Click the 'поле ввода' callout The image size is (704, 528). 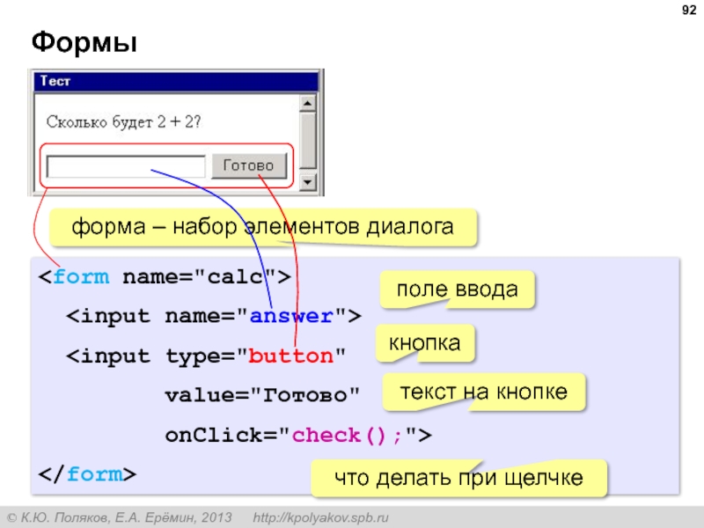coord(457,290)
